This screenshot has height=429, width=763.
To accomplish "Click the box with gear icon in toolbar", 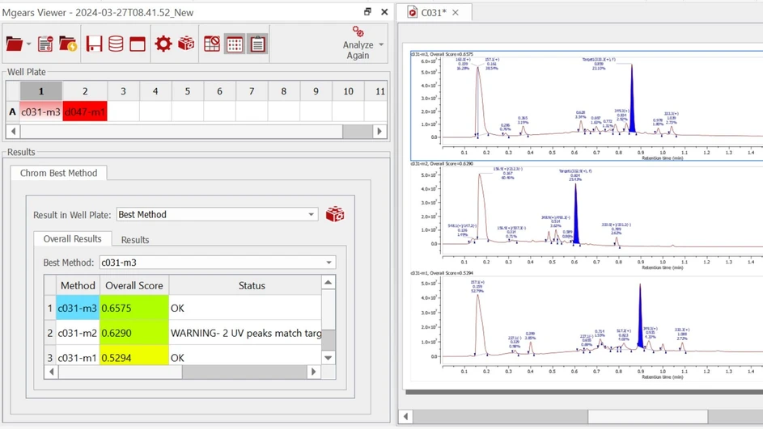I will (x=186, y=44).
